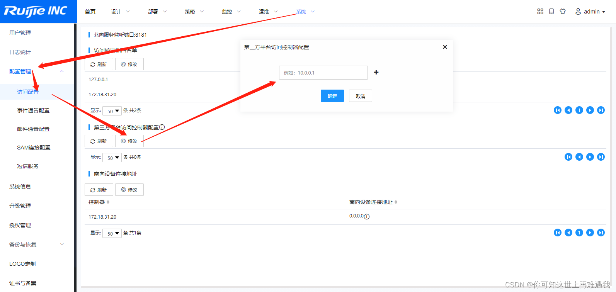Click info icon next to 第三方平台访问控制器配置
The height and width of the screenshot is (292, 616).
162,127
